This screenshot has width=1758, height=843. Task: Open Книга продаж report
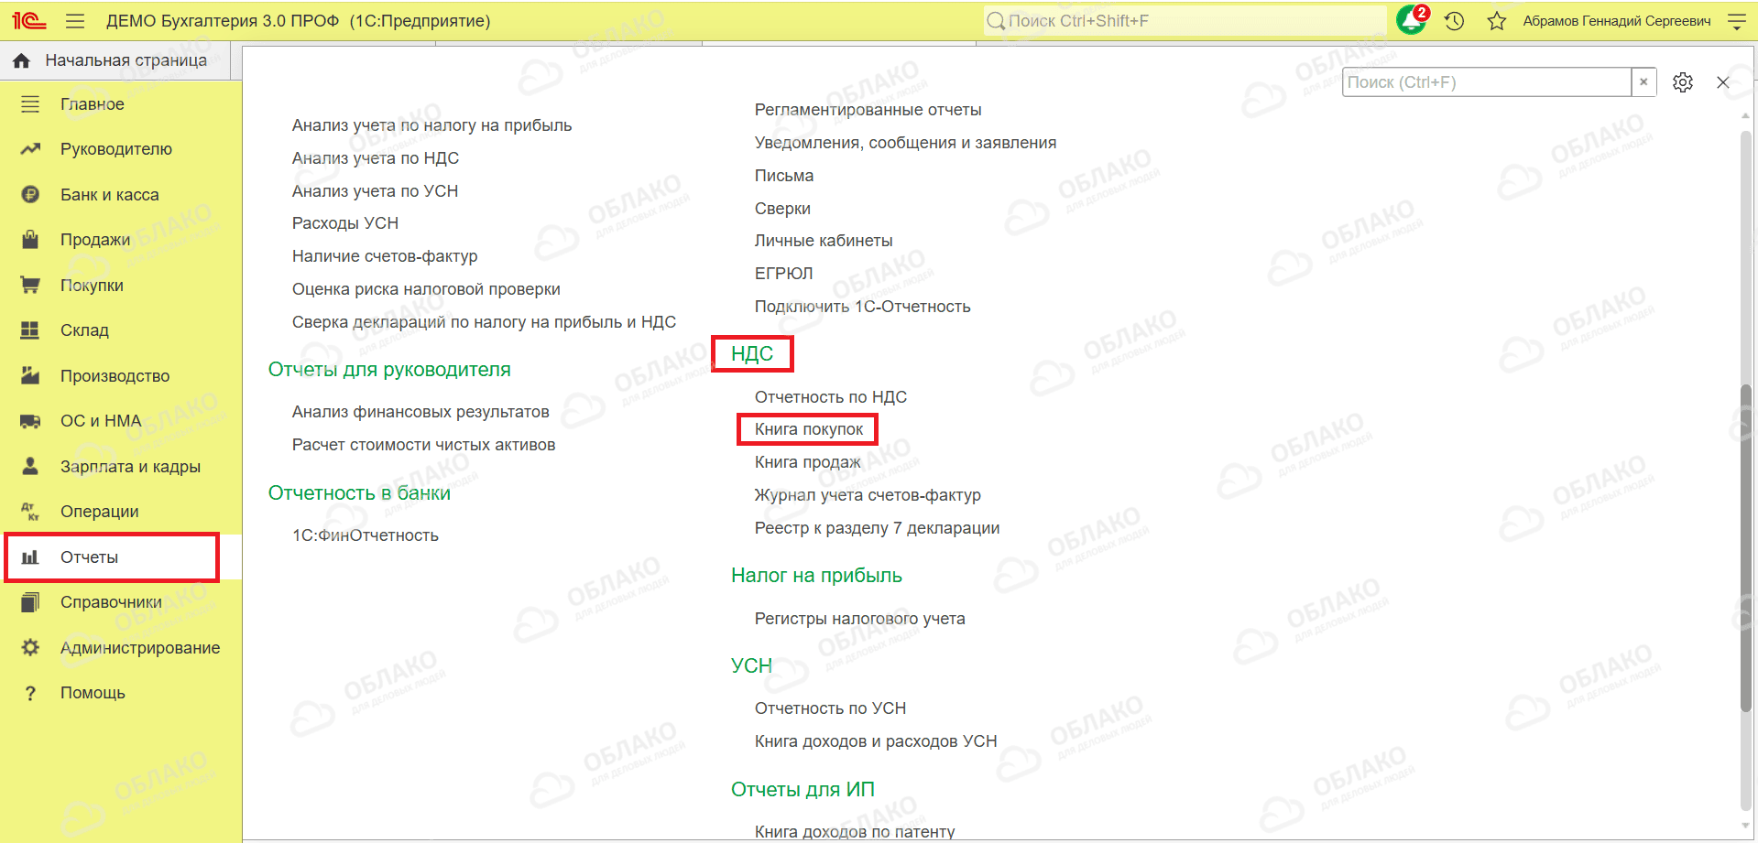pyautogui.click(x=808, y=462)
